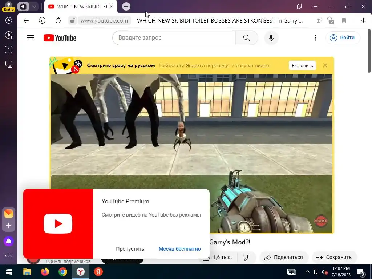Focus the Введите запрос search box

coord(174,38)
